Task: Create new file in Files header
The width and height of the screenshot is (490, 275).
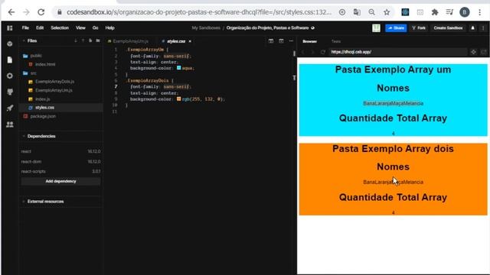Action: pos(90,40)
